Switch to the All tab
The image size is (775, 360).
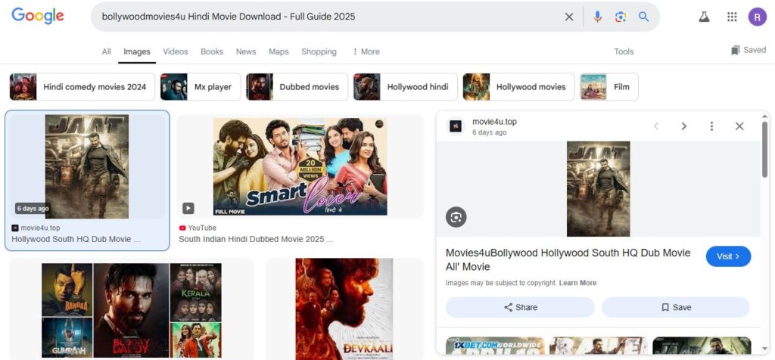106,51
